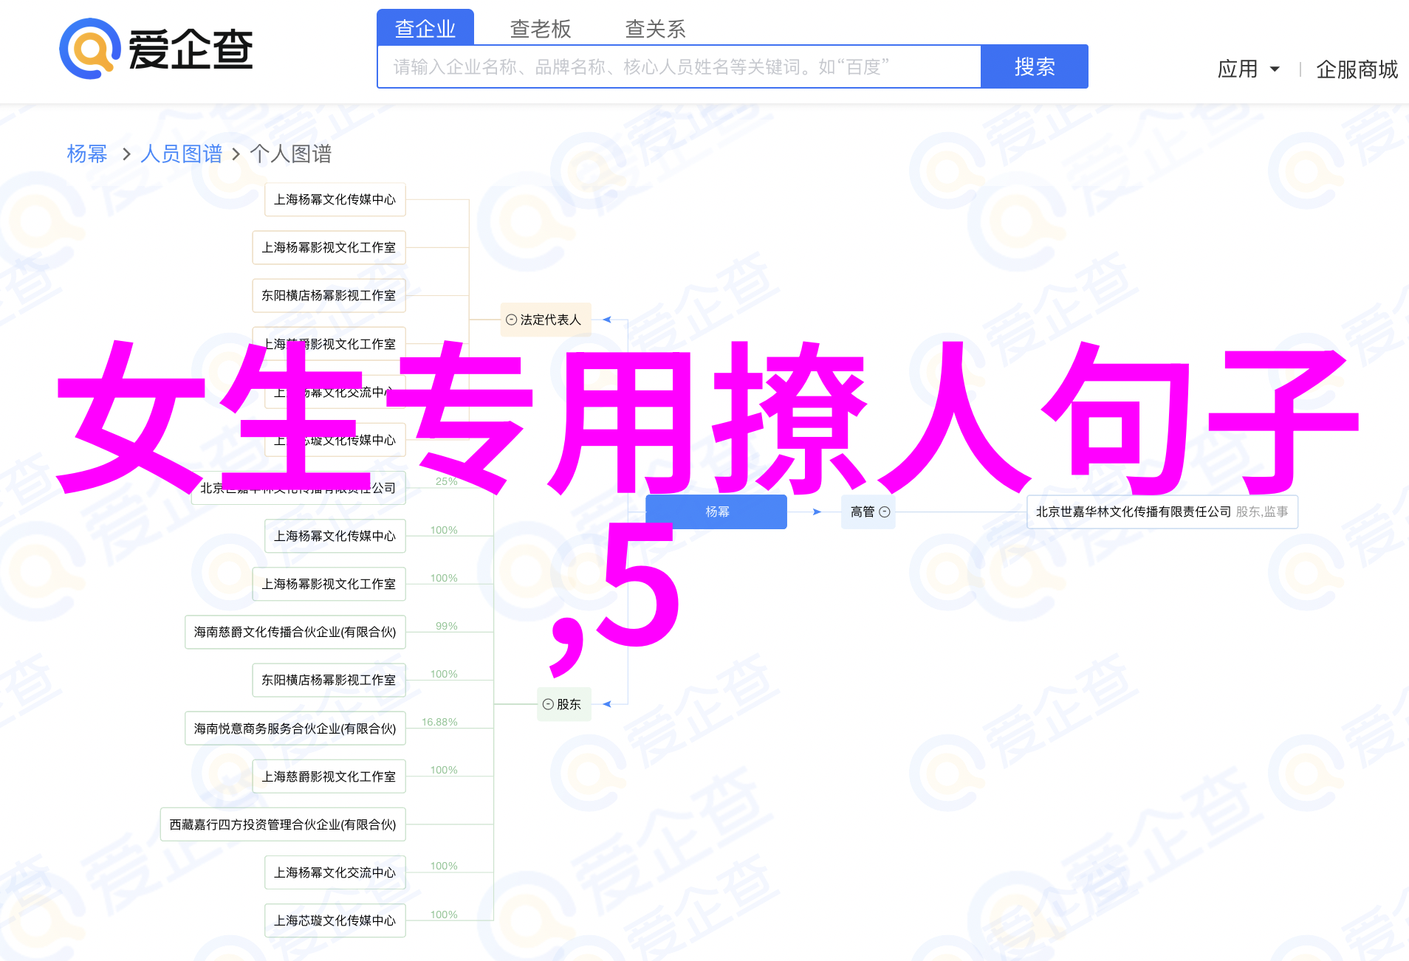Collapse the 股东 node circle icon
Image resolution: width=1409 pixels, height=961 pixels.
548,704
